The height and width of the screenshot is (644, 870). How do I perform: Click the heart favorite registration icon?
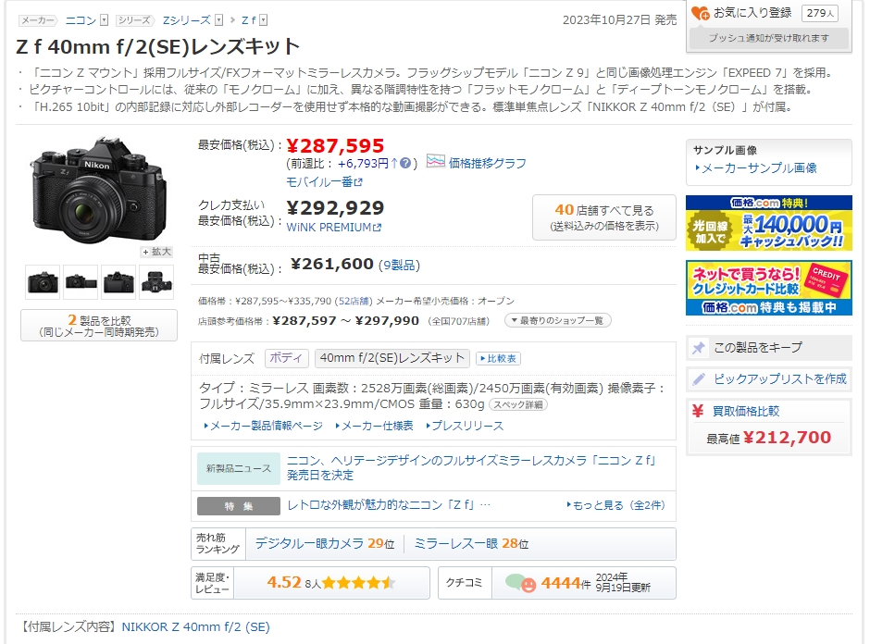point(701,13)
